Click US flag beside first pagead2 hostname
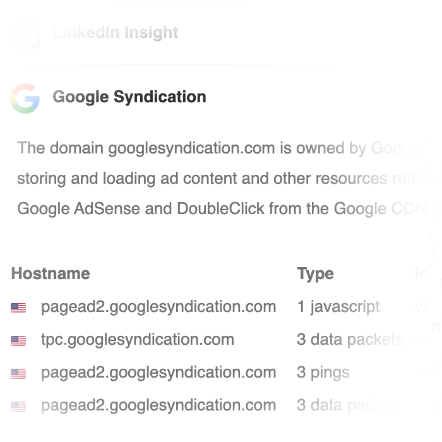This screenshot has height=442, width=442. (18, 308)
